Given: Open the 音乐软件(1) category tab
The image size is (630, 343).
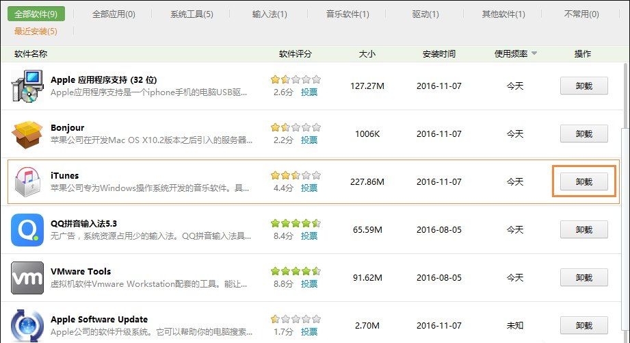Looking at the screenshot, I should point(347,14).
